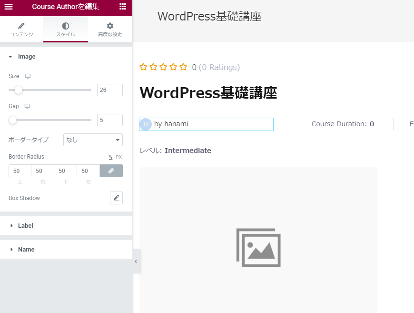Switch Border Radius unit to PX
This screenshot has height=313, width=414.
click(x=119, y=157)
